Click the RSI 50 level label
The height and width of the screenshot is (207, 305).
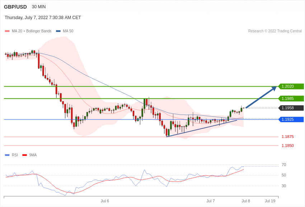coord(284,175)
